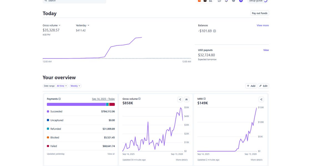Open More details for the MRR card
This screenshot has width=333, height=166.
coord(257,160)
